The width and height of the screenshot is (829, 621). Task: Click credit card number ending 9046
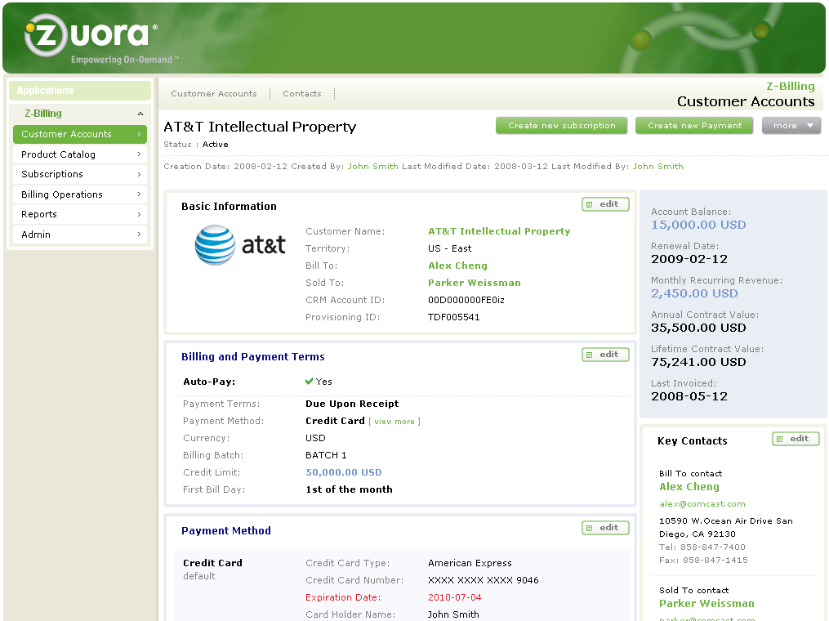(484, 580)
